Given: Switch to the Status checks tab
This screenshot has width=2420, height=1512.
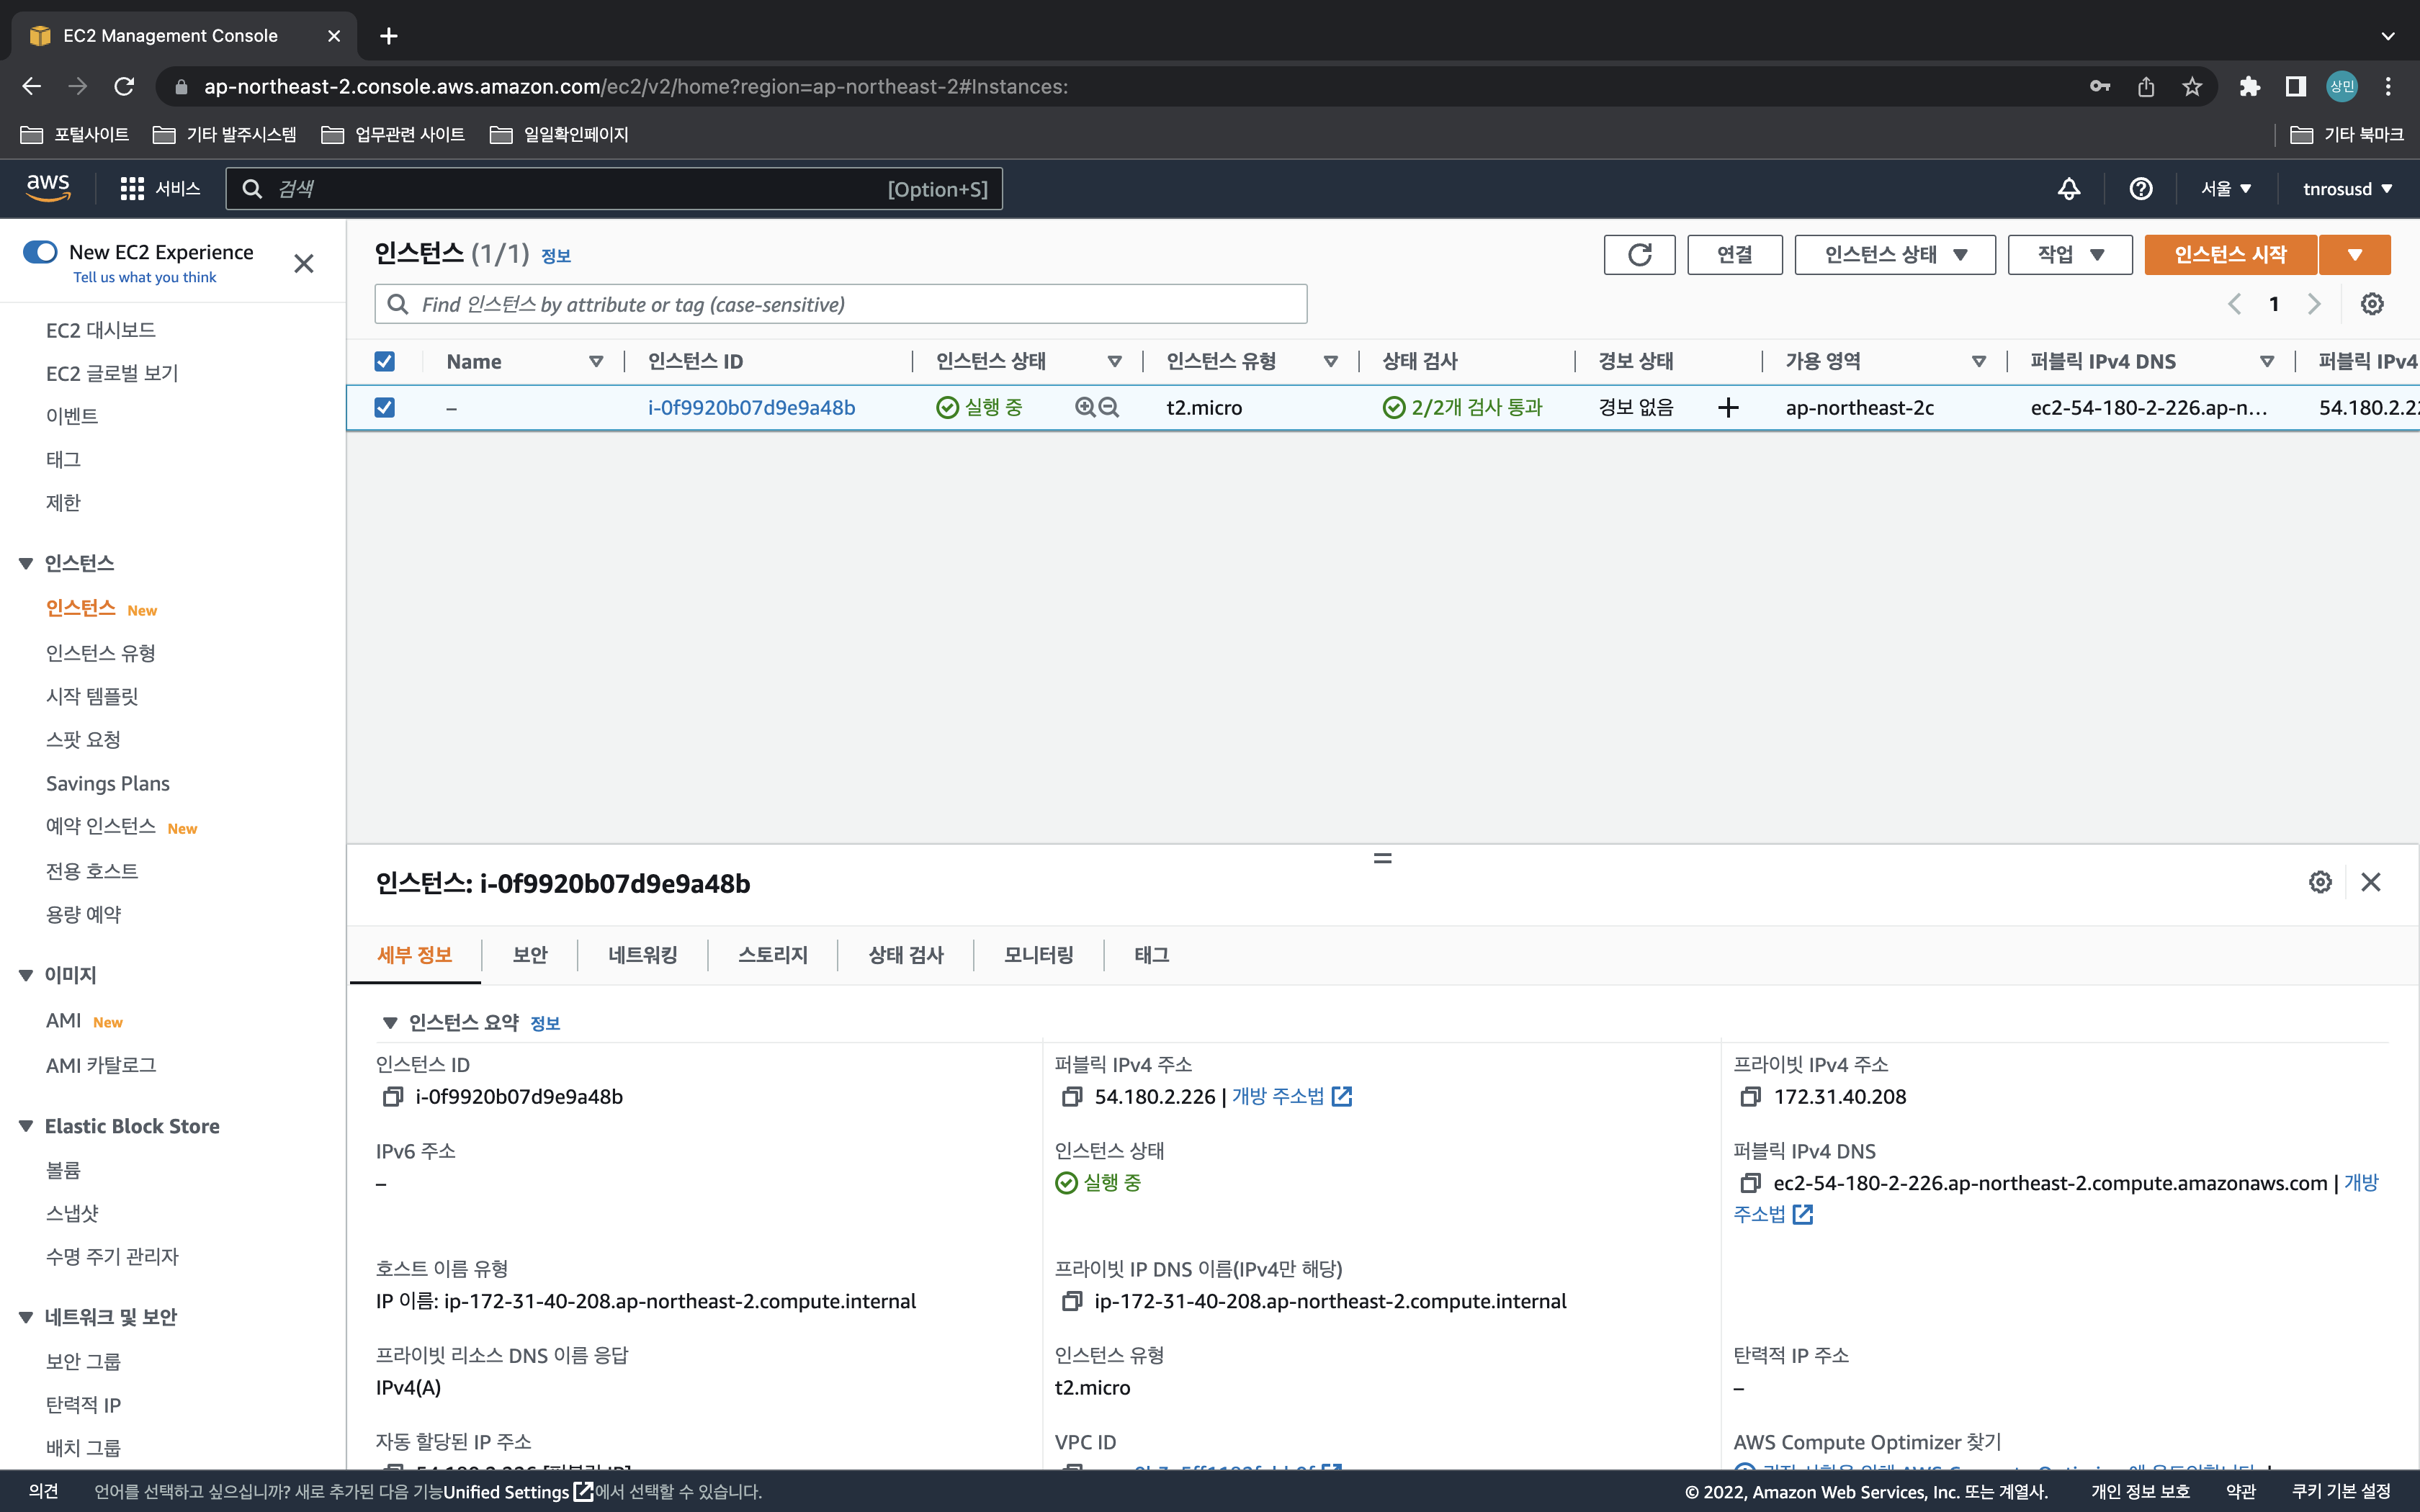Looking at the screenshot, I should pos(906,955).
